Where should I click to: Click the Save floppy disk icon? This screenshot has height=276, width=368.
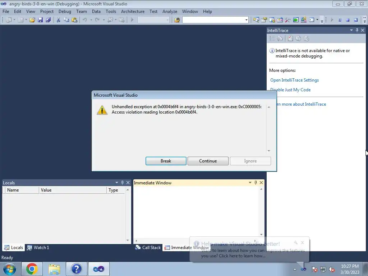40,20
